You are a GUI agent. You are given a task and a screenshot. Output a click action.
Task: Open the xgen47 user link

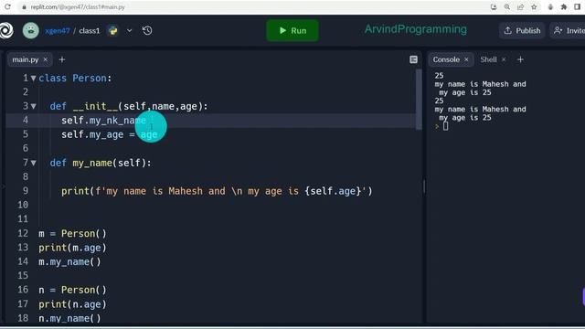(57, 30)
